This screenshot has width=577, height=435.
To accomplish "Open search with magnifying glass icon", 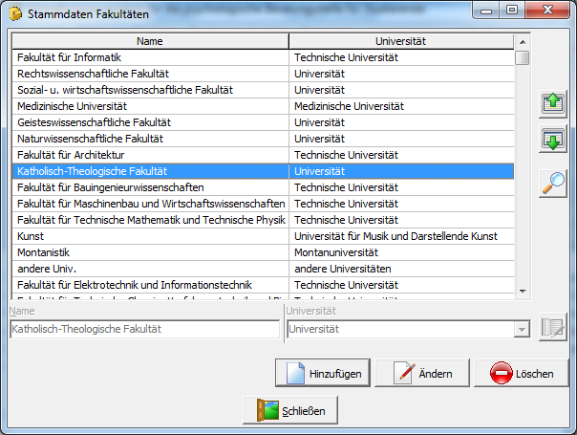I will click(x=553, y=184).
